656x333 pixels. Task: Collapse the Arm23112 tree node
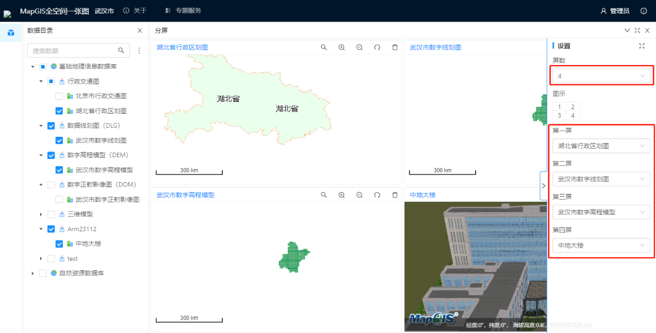[41, 229]
